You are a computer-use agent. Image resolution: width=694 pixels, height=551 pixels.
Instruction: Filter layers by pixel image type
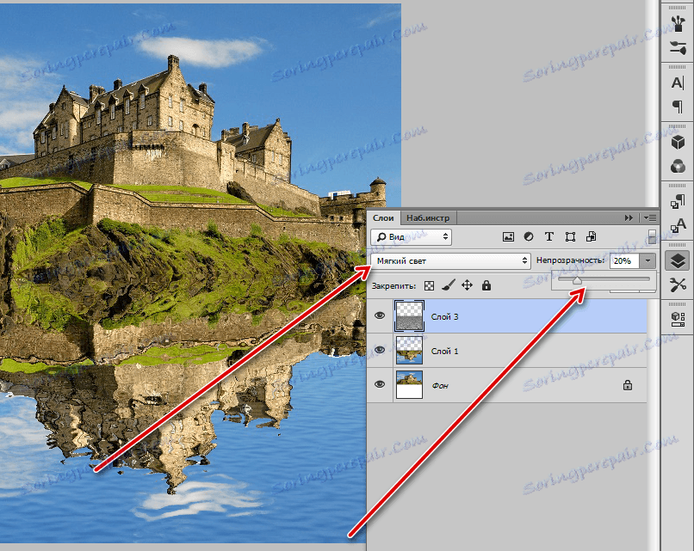pos(508,237)
